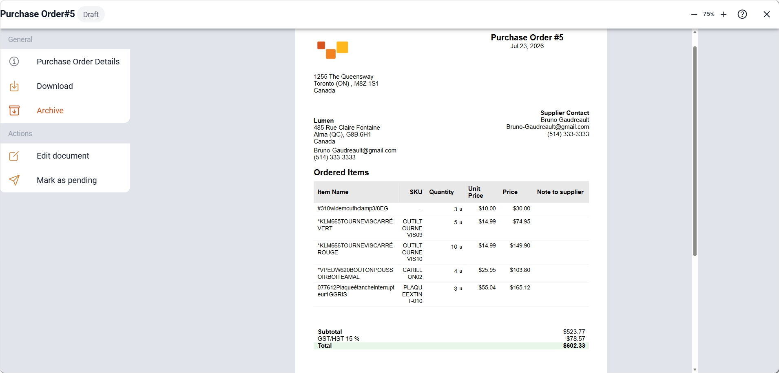Click the contact name Bruno Gaudreault
Image resolution: width=779 pixels, height=373 pixels.
pyautogui.click(x=565, y=120)
